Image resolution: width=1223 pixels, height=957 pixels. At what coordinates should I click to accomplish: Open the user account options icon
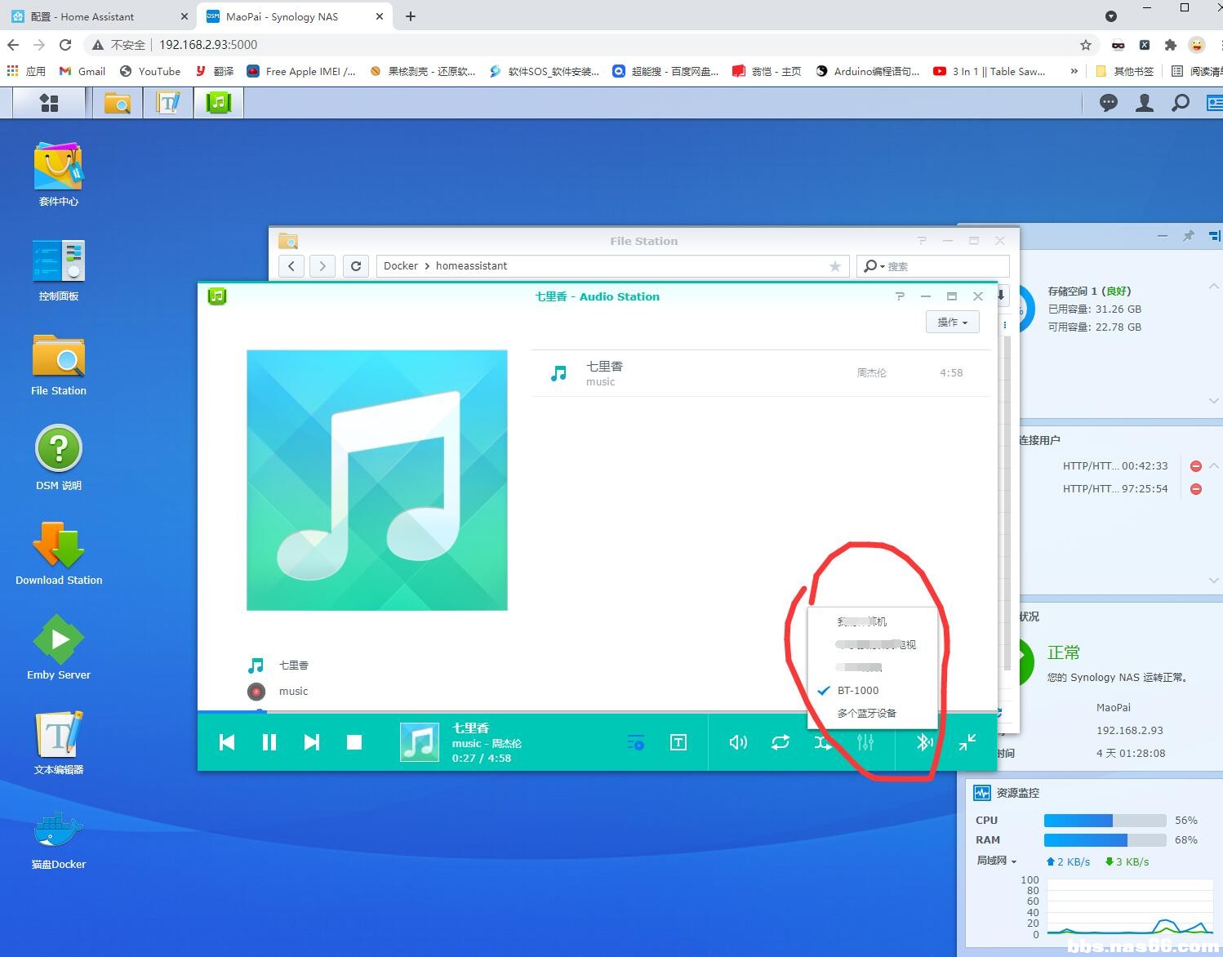pyautogui.click(x=1145, y=103)
